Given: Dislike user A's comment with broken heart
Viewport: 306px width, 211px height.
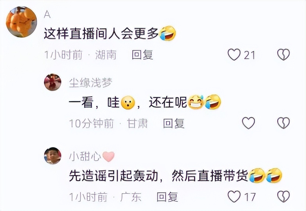Looking at the screenshot, I should (x=284, y=55).
